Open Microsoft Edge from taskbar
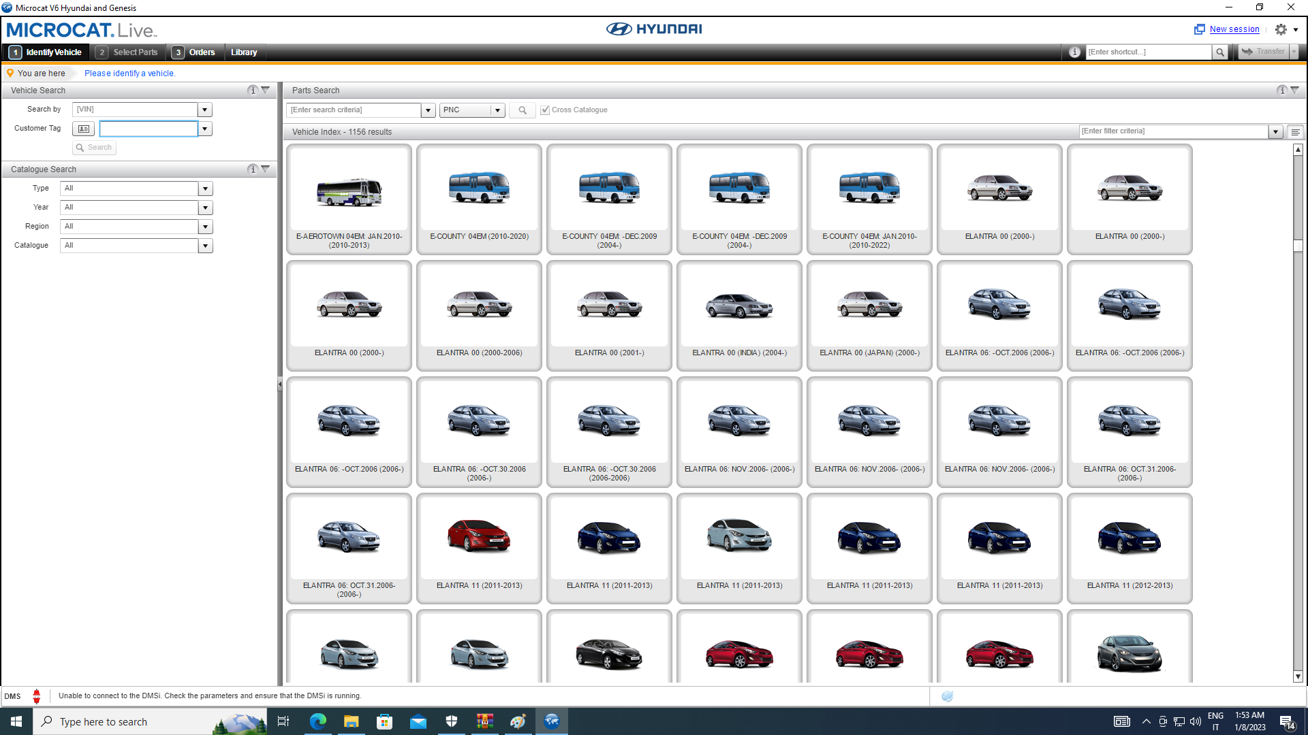This screenshot has width=1308, height=735. point(318,721)
